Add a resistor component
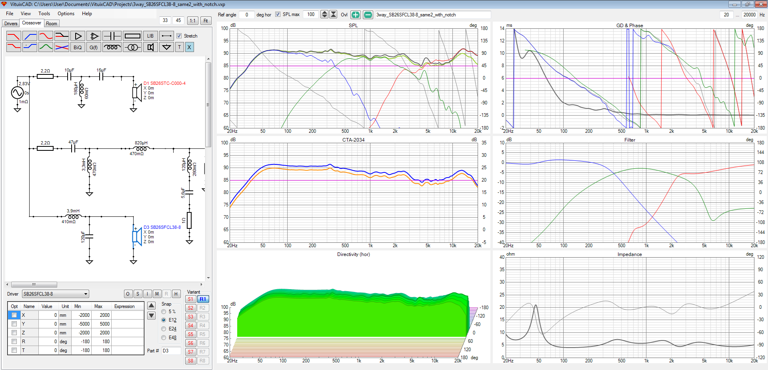768x370 pixels. click(x=132, y=36)
